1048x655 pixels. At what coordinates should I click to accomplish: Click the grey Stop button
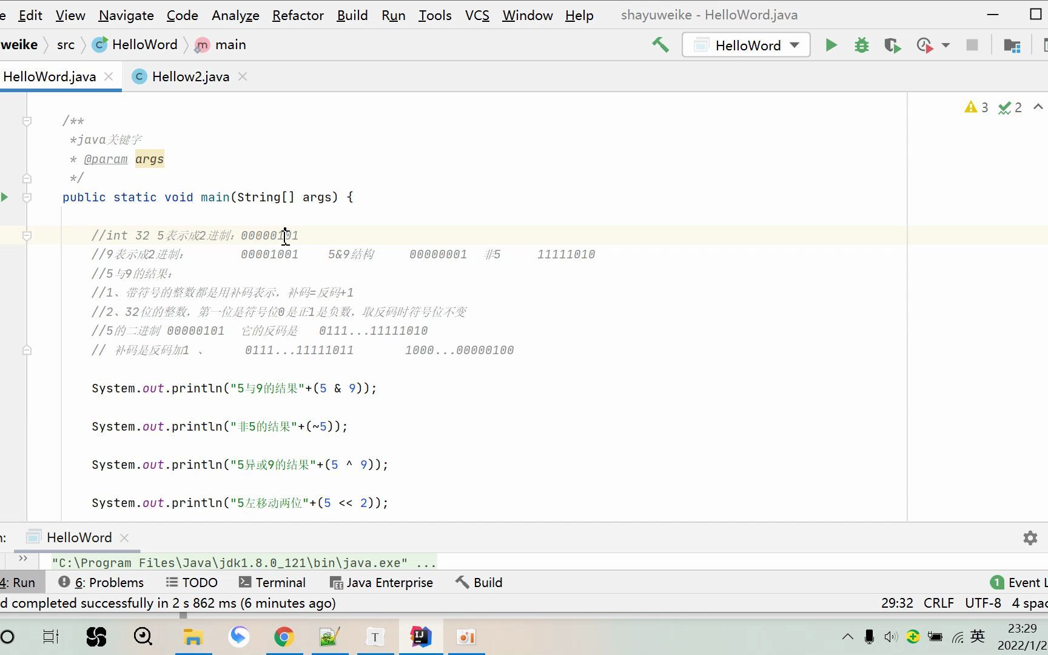pyautogui.click(x=972, y=45)
